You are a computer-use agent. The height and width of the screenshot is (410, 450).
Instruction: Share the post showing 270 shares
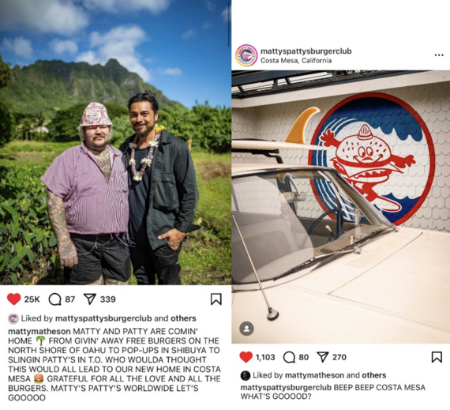click(323, 357)
